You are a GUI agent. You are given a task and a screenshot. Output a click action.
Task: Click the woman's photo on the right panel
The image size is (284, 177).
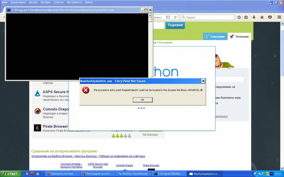coord(224,62)
